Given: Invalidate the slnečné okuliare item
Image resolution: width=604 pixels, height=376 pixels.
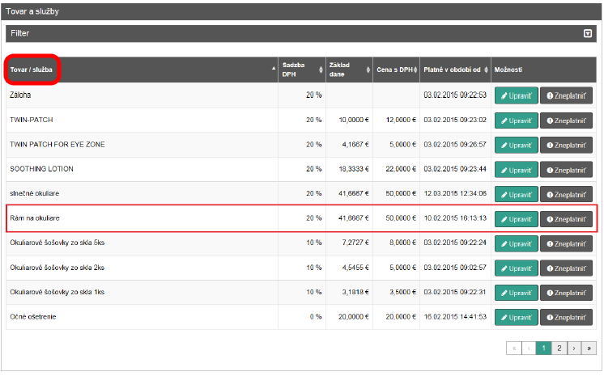Looking at the screenshot, I should tap(566, 195).
